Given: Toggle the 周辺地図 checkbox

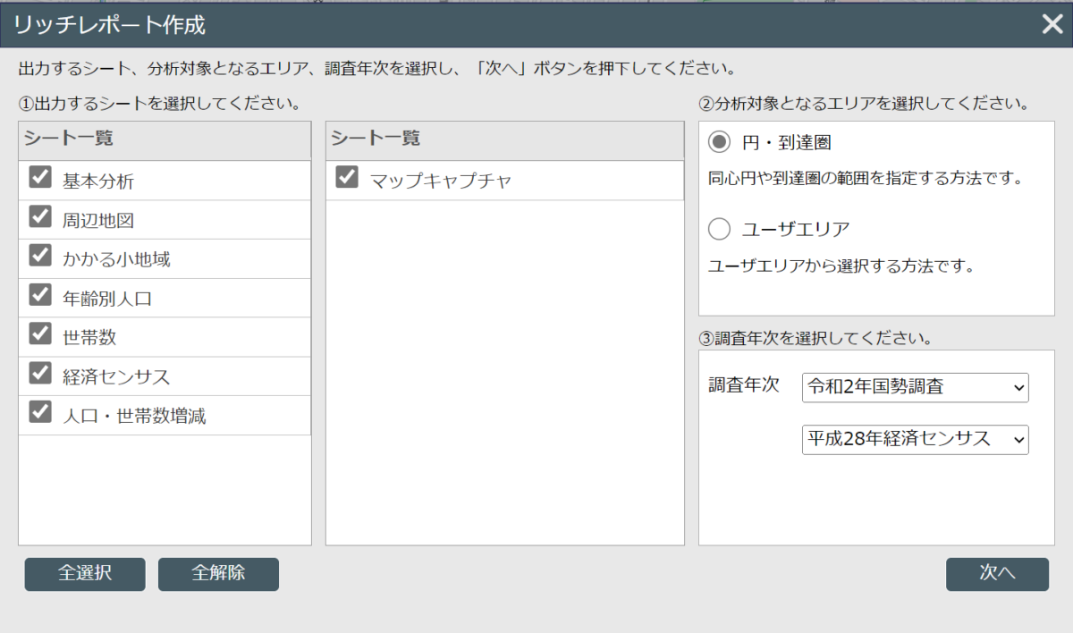Looking at the screenshot, I should (40, 216).
